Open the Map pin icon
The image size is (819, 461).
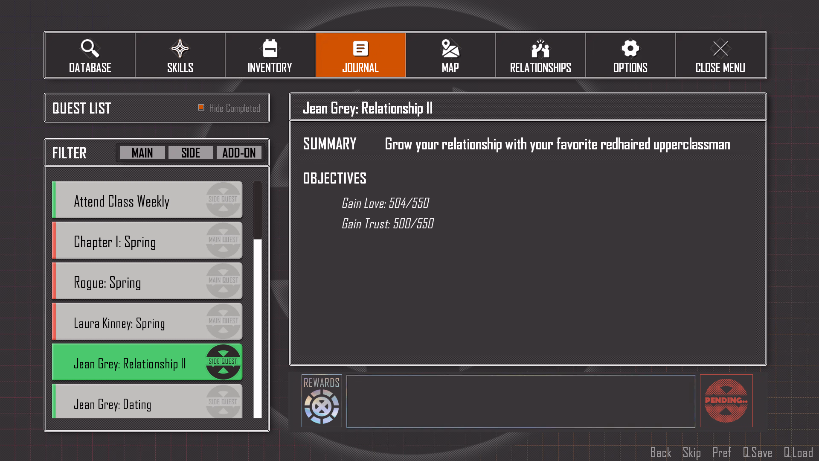coord(450,49)
